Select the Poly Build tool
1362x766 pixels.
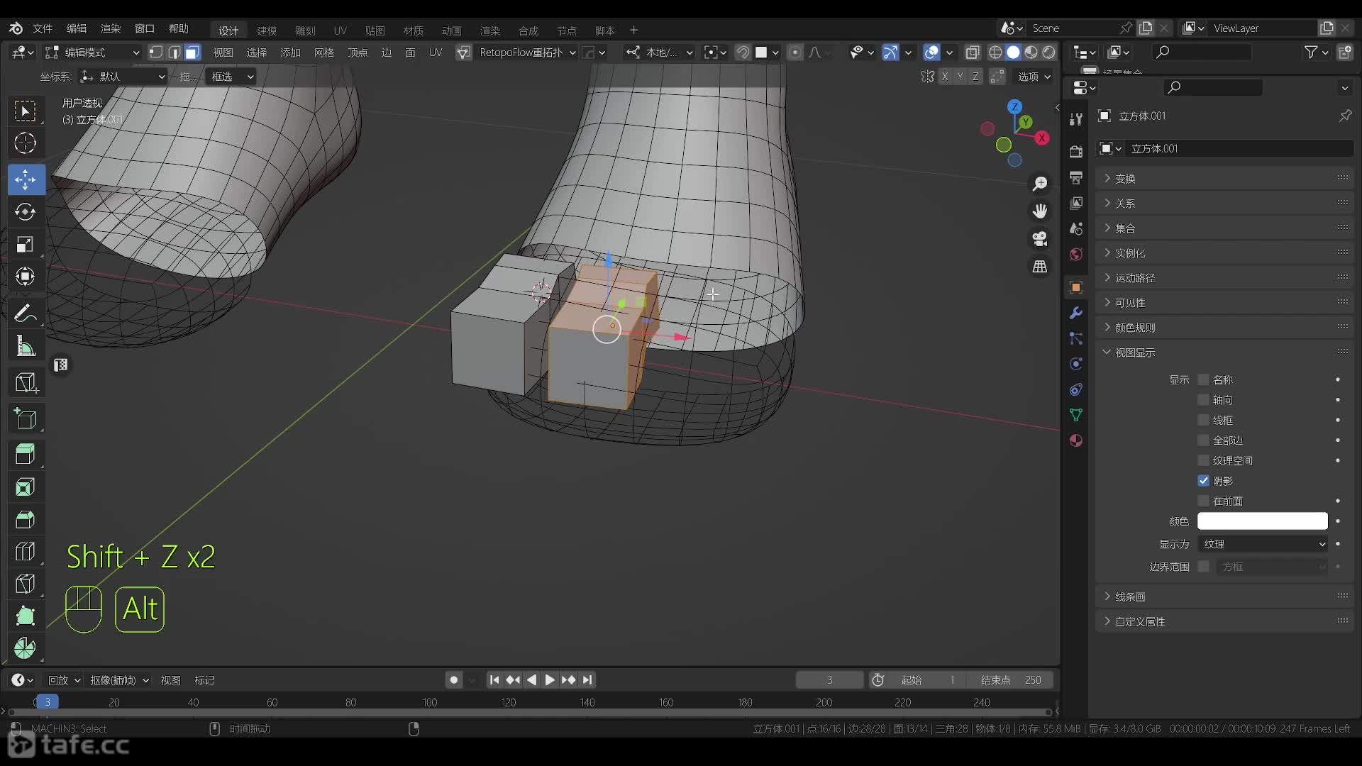tap(26, 616)
